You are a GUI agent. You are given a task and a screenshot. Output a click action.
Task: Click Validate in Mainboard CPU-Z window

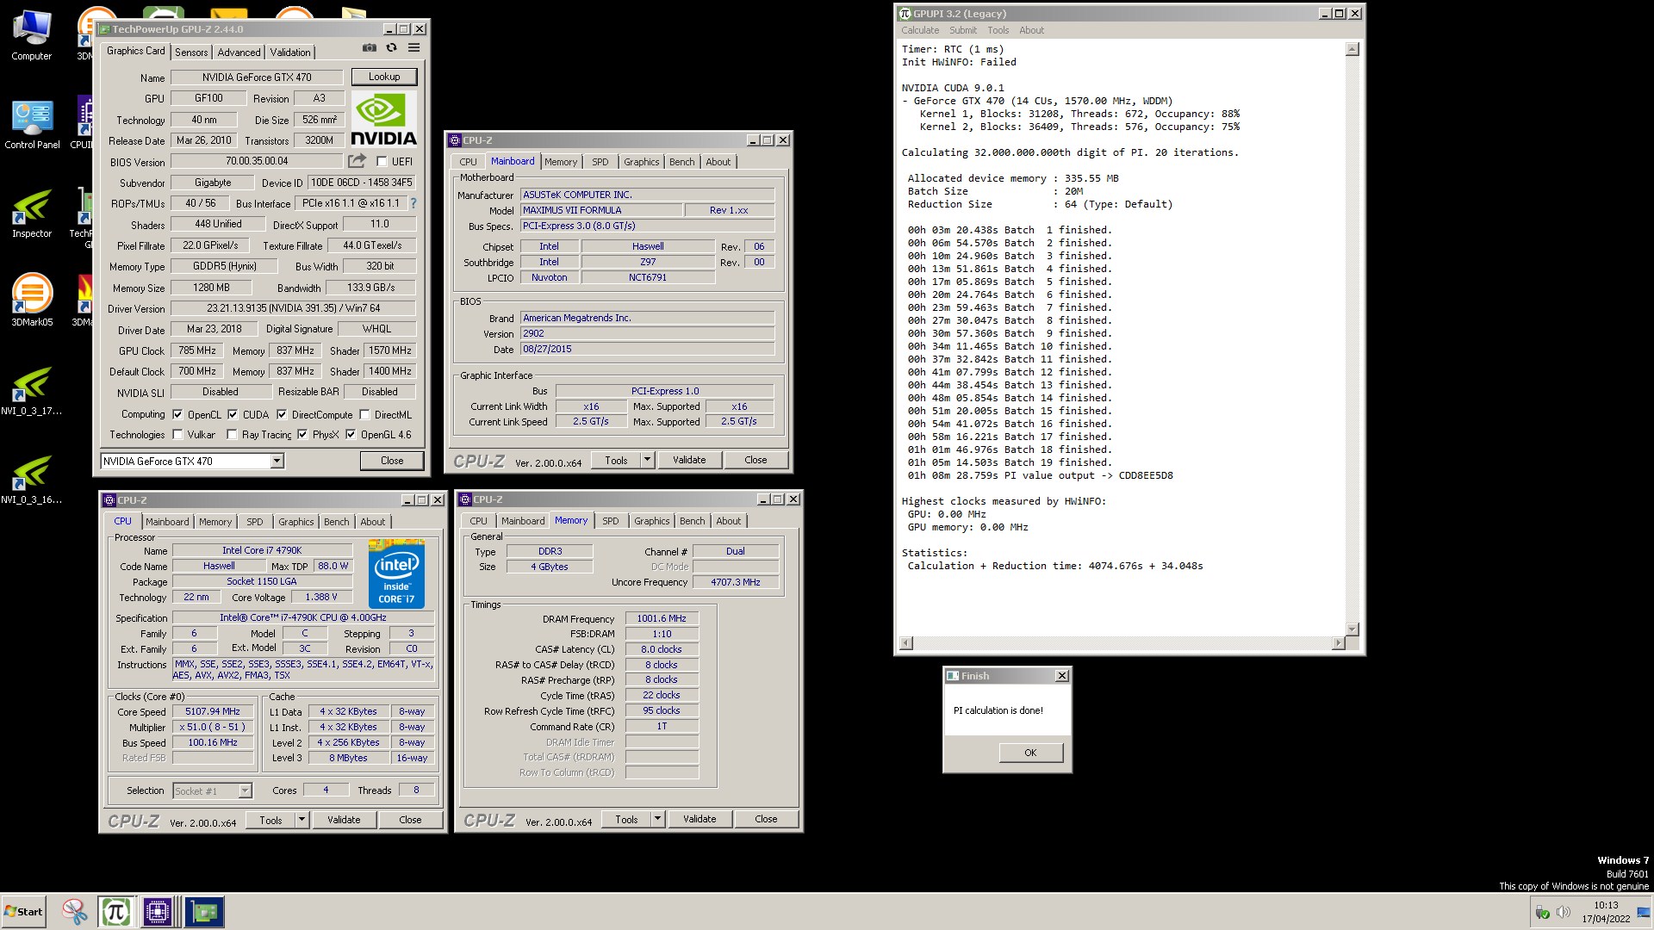pyautogui.click(x=689, y=460)
